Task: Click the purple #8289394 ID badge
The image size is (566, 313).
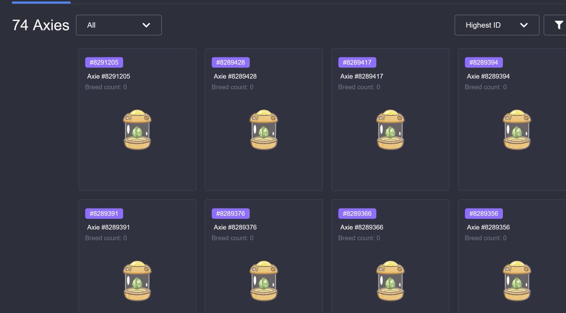Action: click(484, 63)
